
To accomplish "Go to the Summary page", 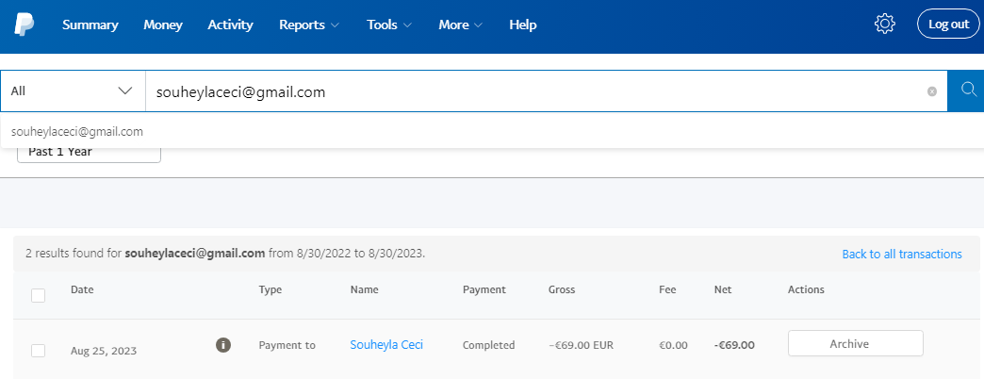I will (x=90, y=25).
